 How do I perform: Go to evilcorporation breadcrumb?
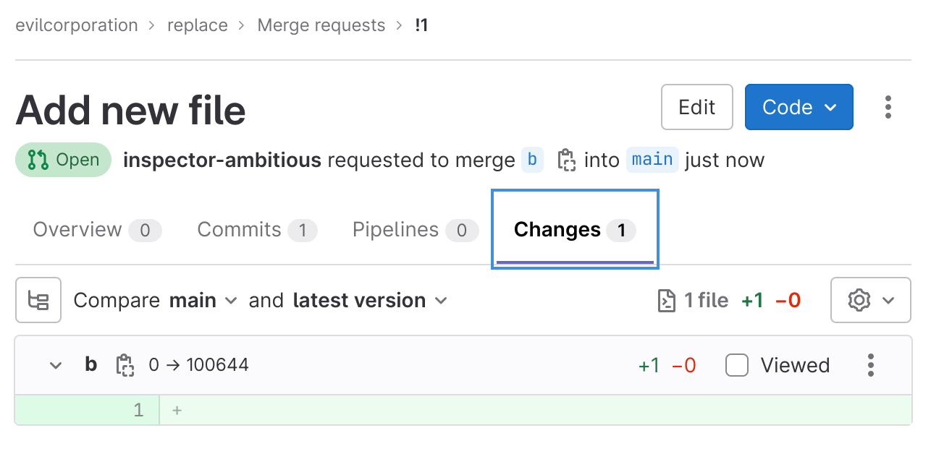[x=77, y=25]
